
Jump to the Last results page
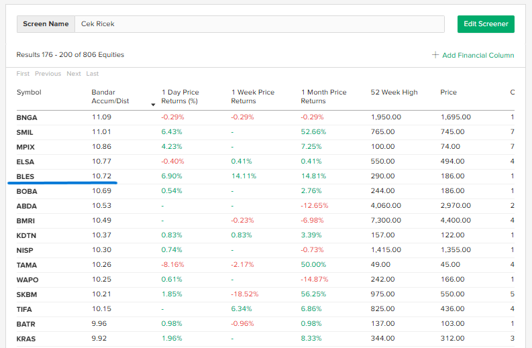point(93,74)
